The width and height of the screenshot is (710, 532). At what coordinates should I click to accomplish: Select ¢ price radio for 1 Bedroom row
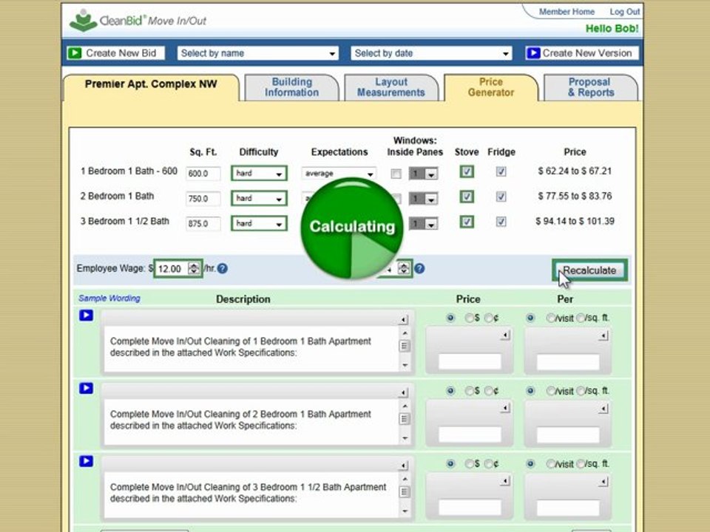(x=489, y=318)
